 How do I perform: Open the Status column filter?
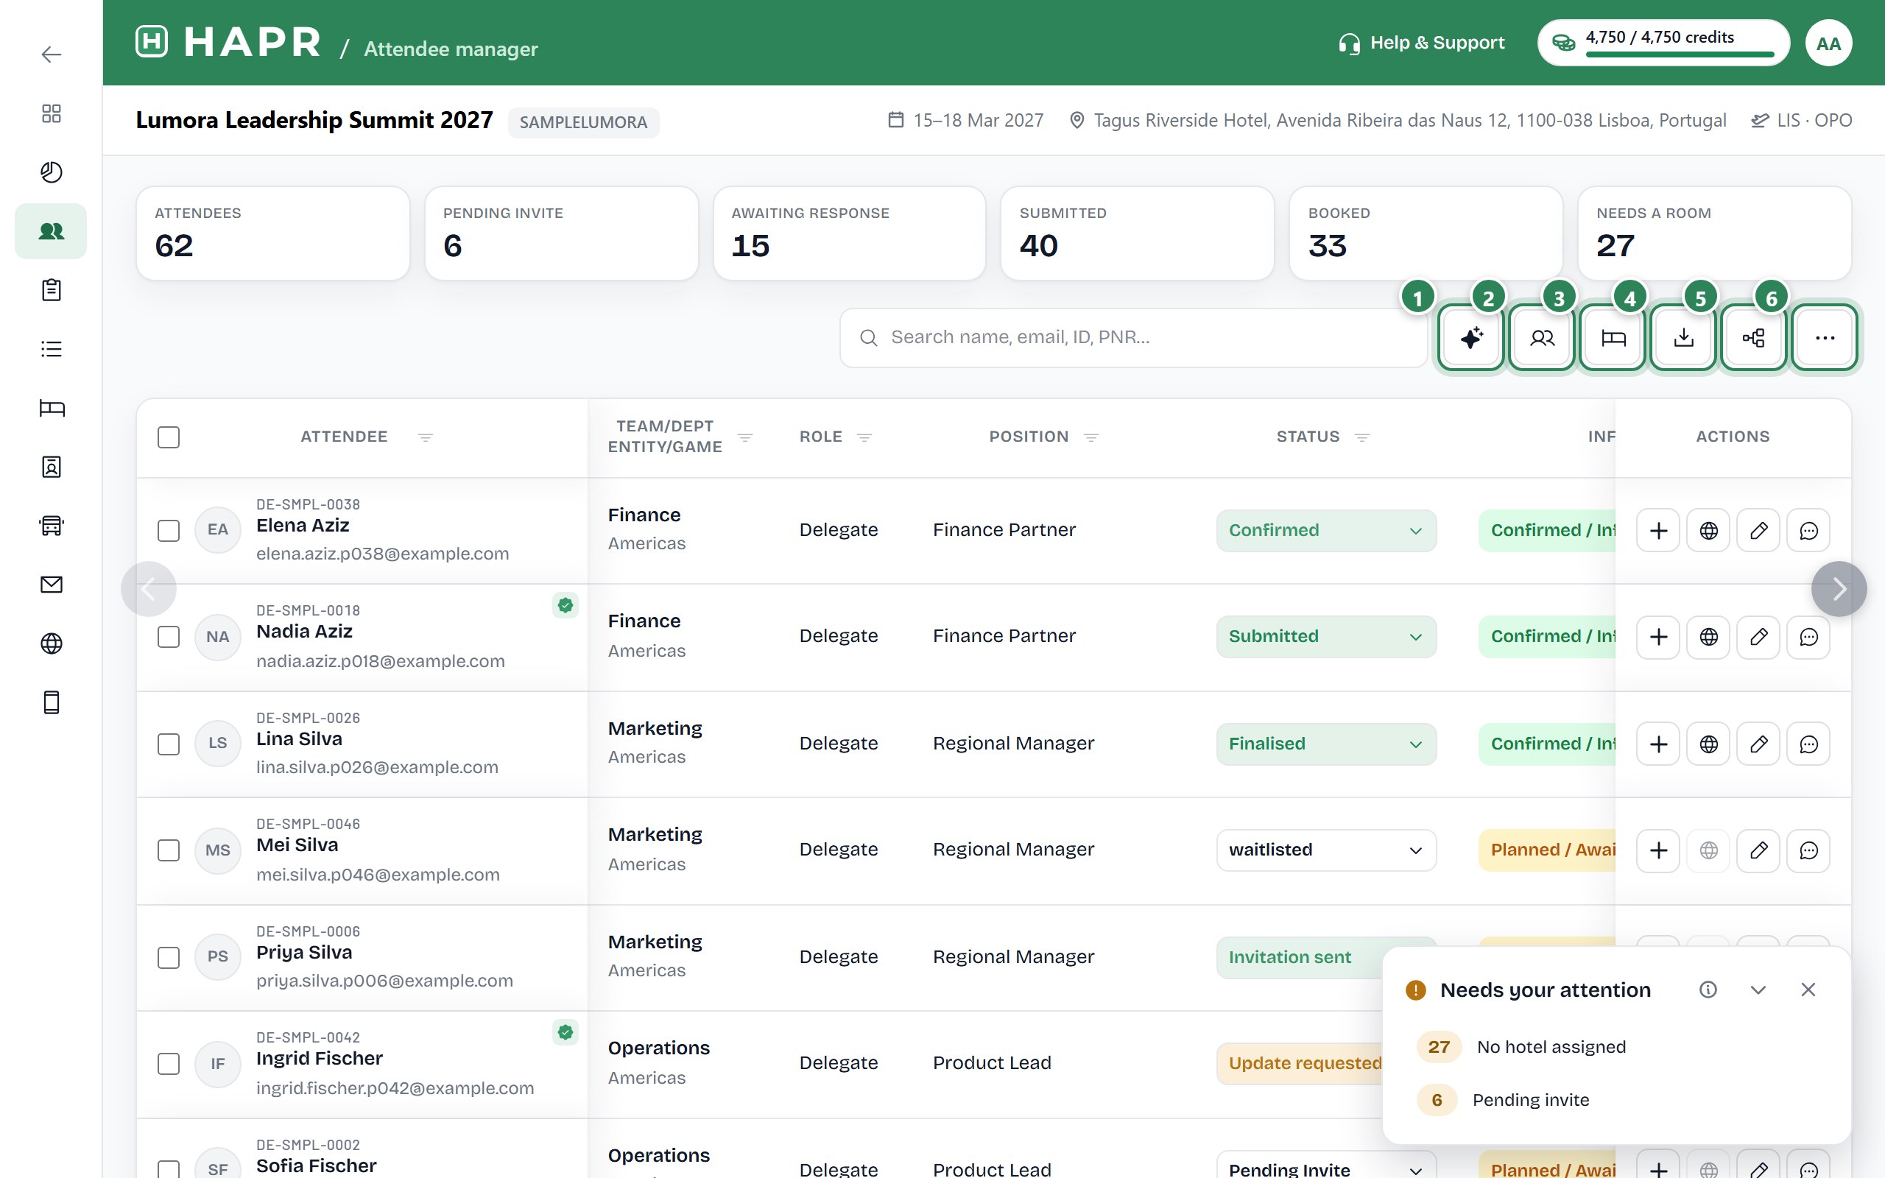pyautogui.click(x=1361, y=437)
